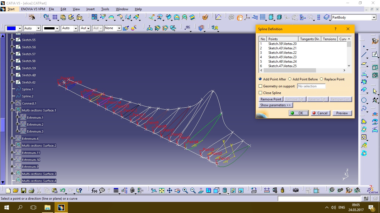Click Show parameters >> button
Viewport: 380px width, 213px height.
coord(276,105)
